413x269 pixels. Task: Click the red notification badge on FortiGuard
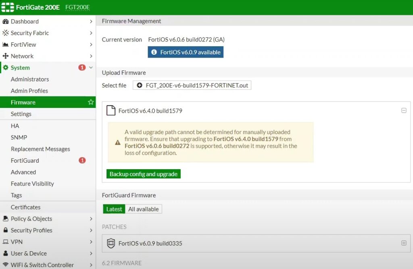pyautogui.click(x=82, y=160)
